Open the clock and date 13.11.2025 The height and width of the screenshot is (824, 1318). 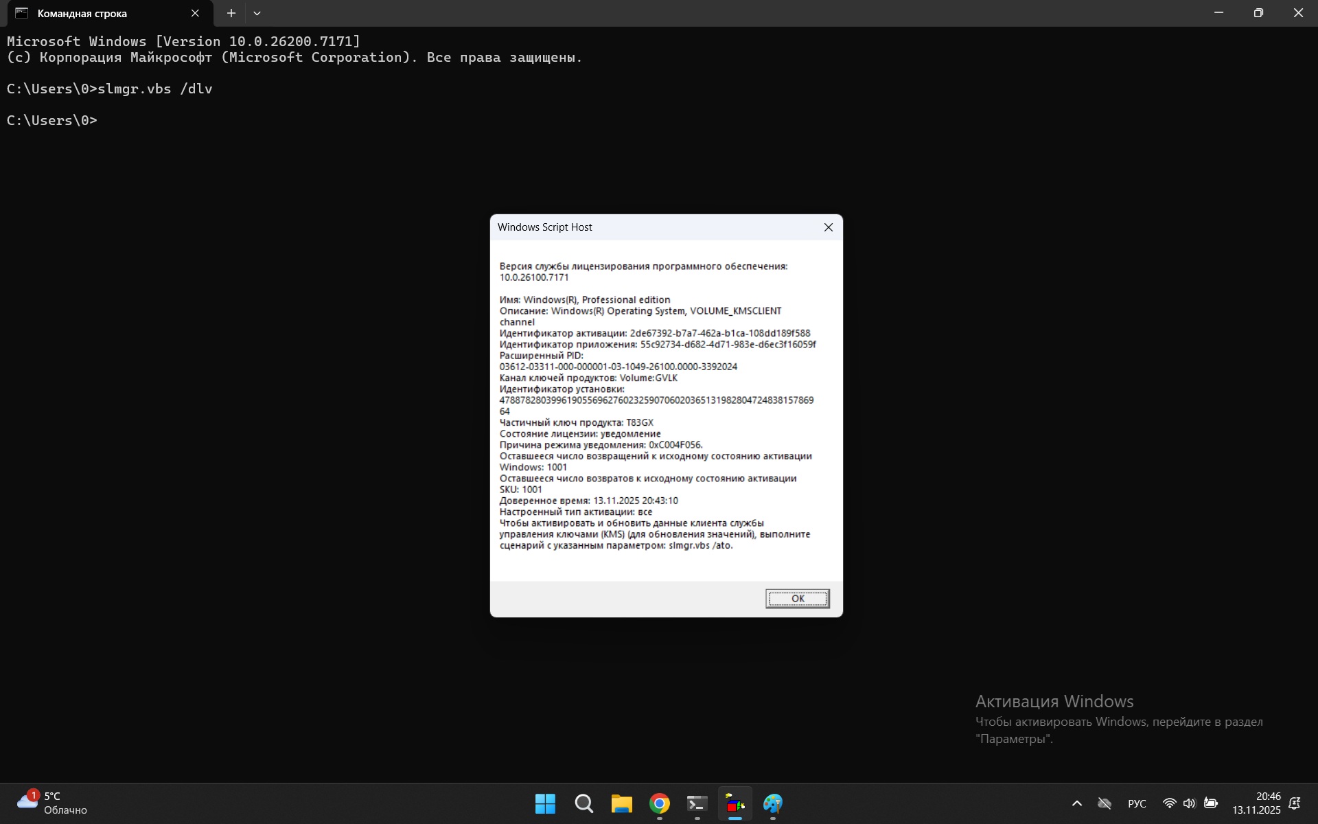point(1256,803)
